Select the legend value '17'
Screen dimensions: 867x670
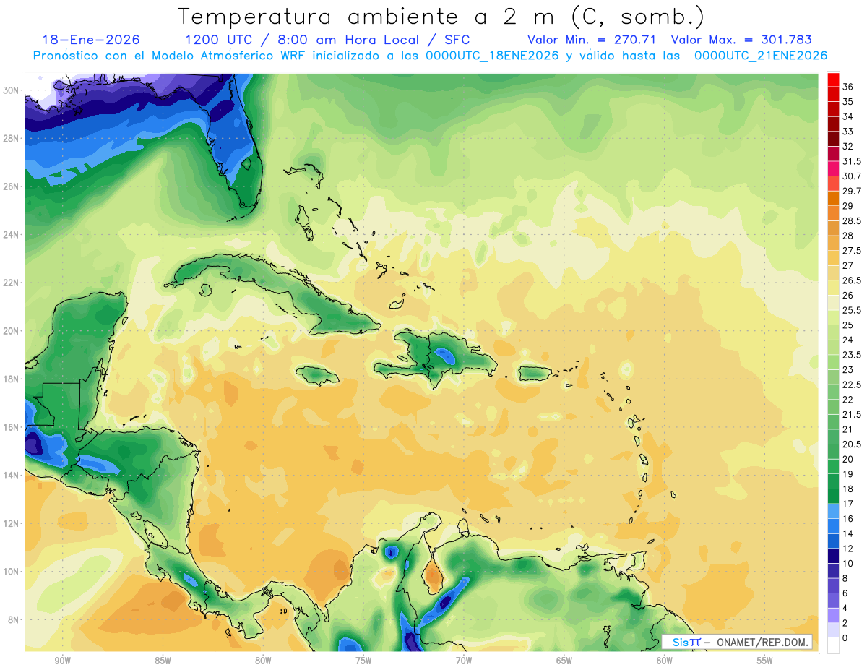click(x=847, y=504)
